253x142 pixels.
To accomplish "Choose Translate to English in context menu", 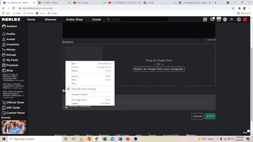I will tap(90, 95).
